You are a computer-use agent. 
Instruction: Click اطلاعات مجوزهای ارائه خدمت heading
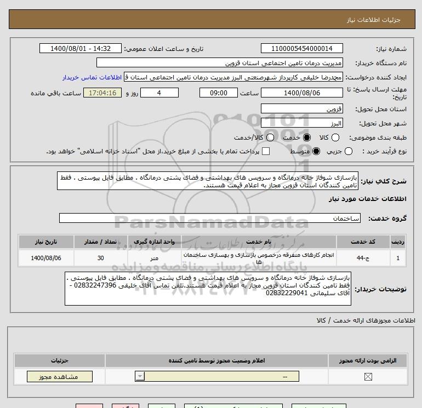point(366,320)
